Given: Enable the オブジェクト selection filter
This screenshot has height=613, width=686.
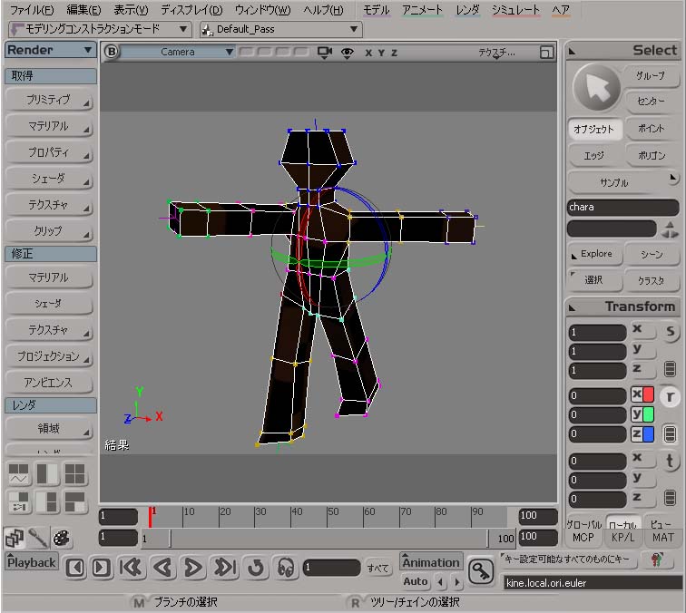Looking at the screenshot, I should [594, 130].
